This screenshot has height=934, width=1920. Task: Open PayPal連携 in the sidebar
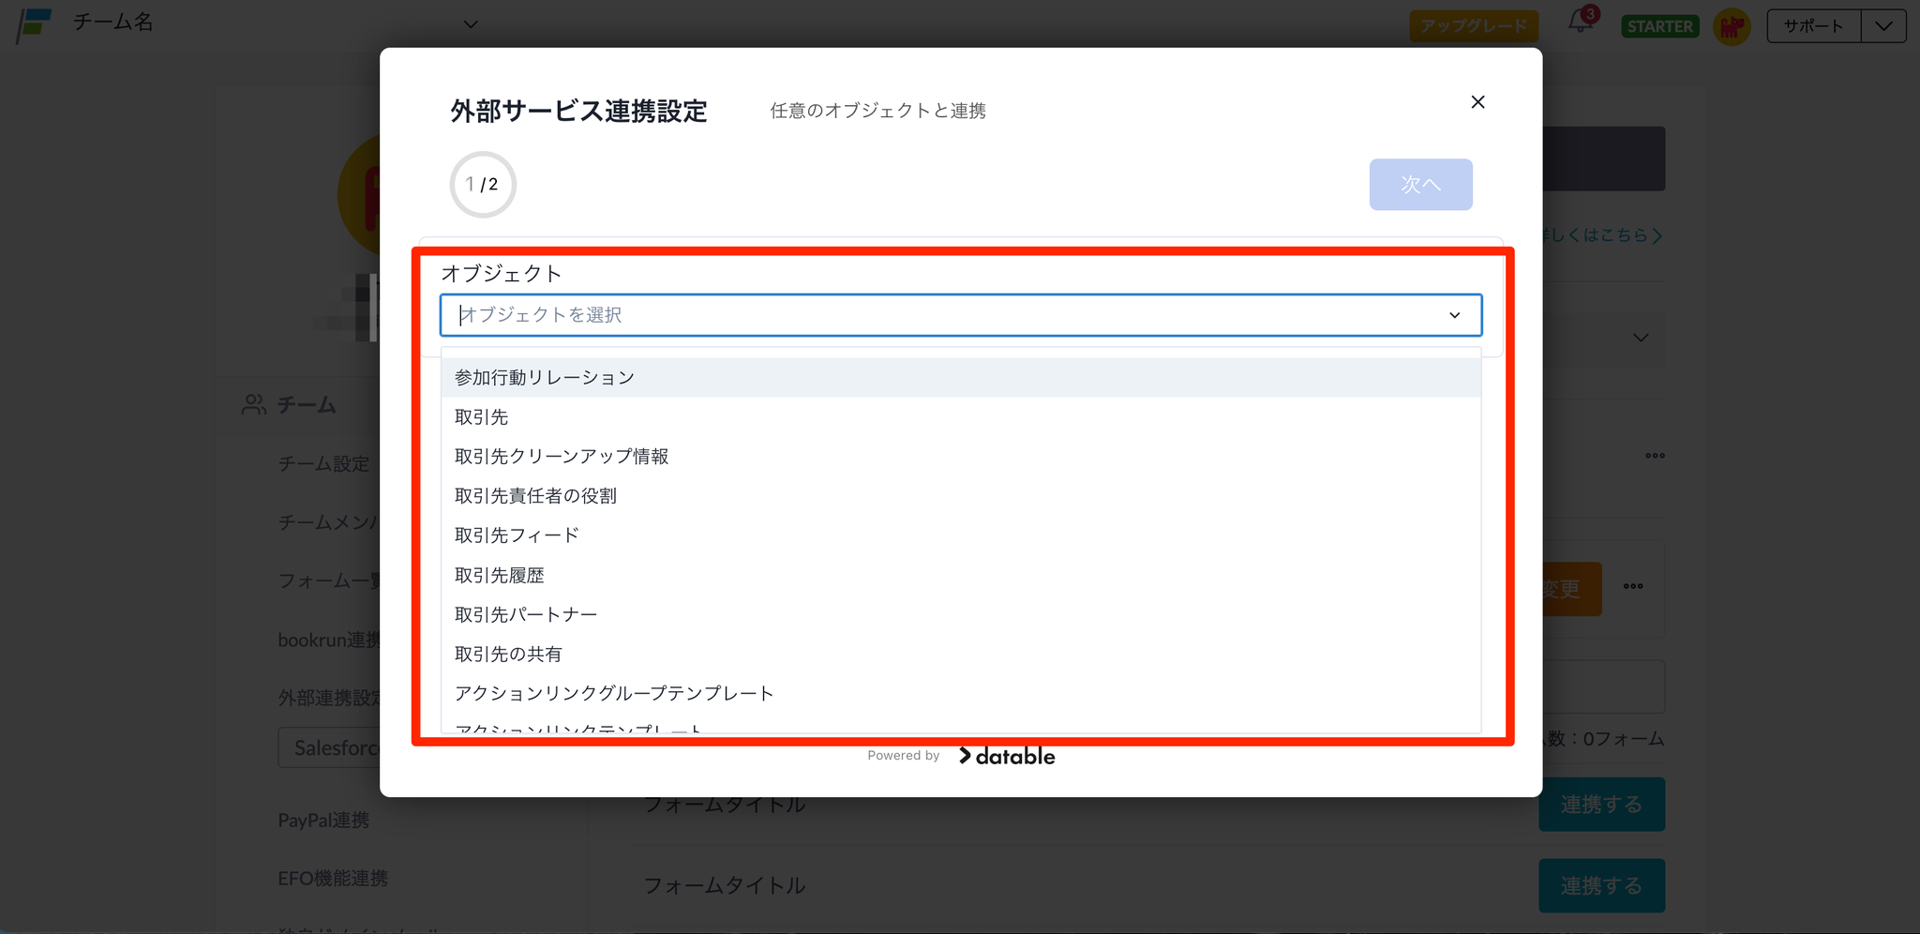click(323, 821)
